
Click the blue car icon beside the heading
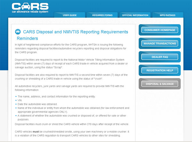coord(18,32)
